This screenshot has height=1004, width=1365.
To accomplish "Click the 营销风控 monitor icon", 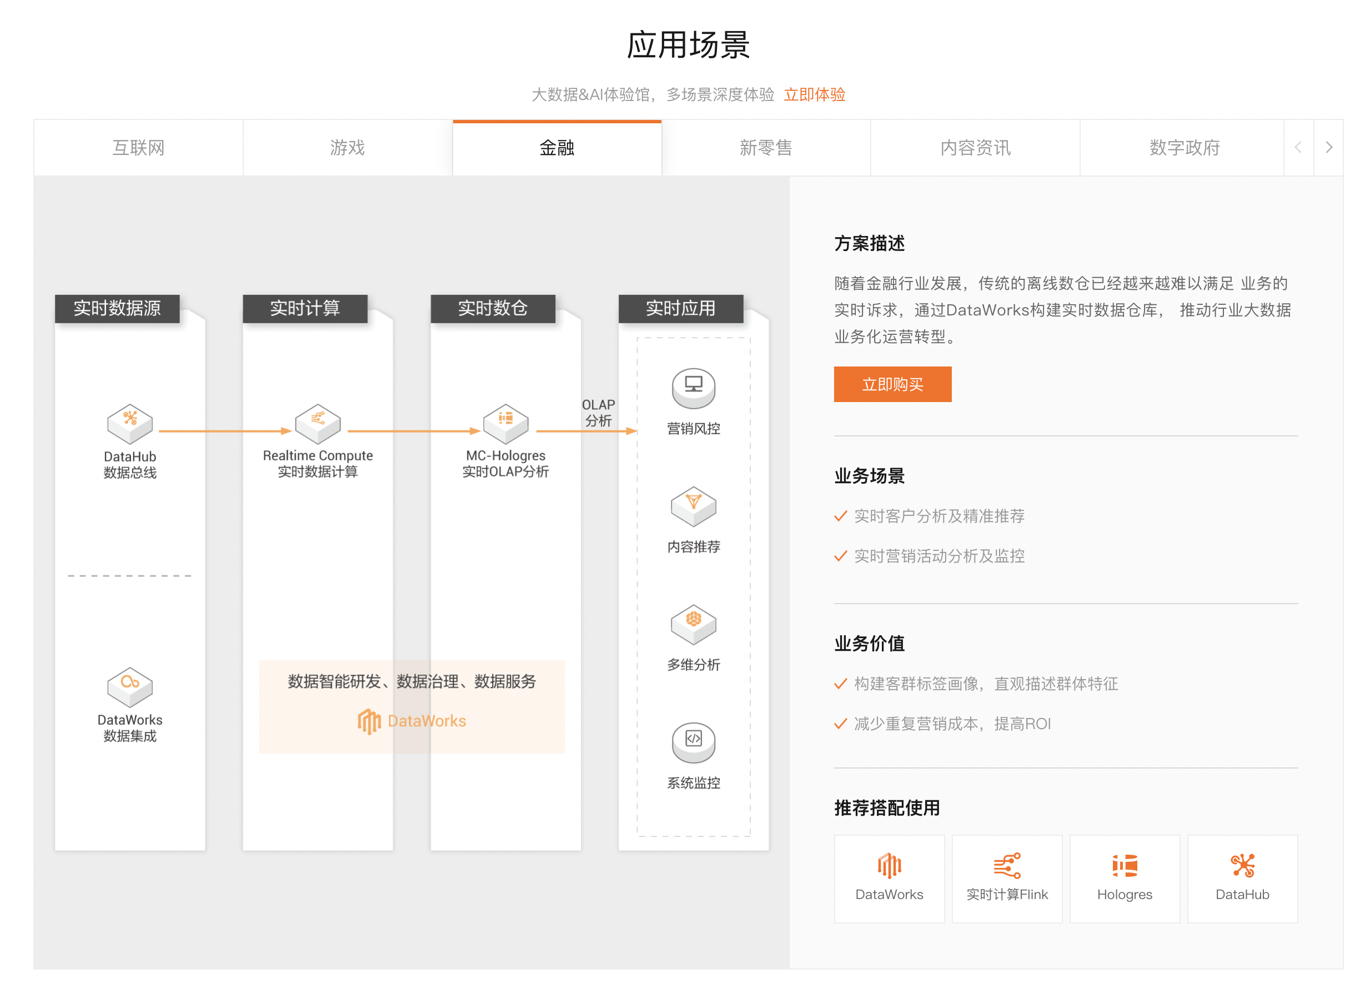I will (x=693, y=387).
